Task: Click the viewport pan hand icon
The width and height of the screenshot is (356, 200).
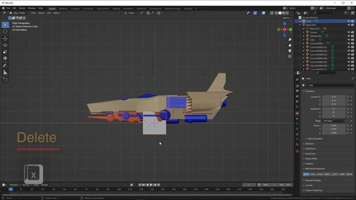Action: click(x=290, y=45)
